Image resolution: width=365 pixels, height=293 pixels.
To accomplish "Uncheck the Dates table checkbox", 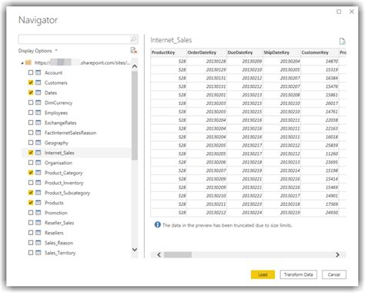I will coord(31,93).
